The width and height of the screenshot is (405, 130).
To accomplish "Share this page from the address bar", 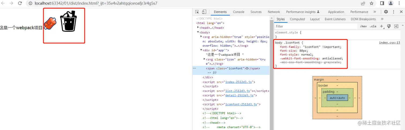I will [x=363, y=3].
